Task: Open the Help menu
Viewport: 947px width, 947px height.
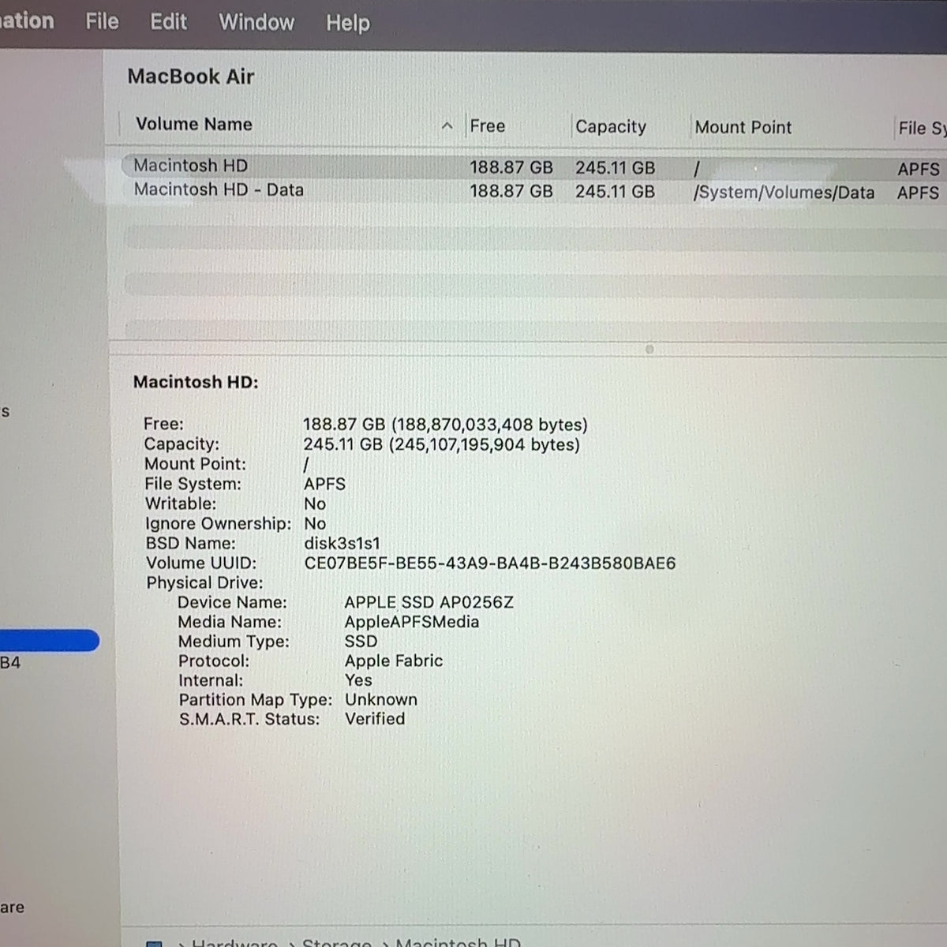Action: tap(348, 23)
